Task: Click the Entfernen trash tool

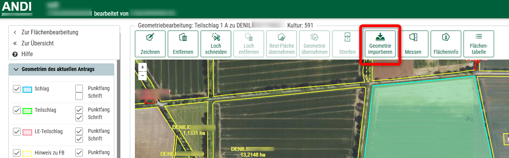Action: coord(183,44)
